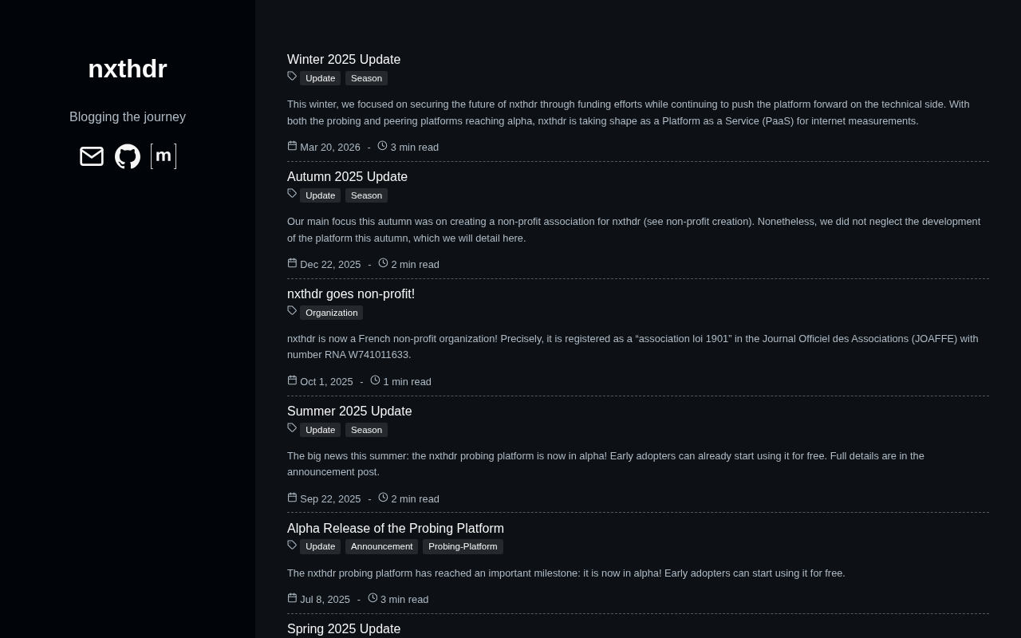Select the Announcement tag

pos(381,546)
